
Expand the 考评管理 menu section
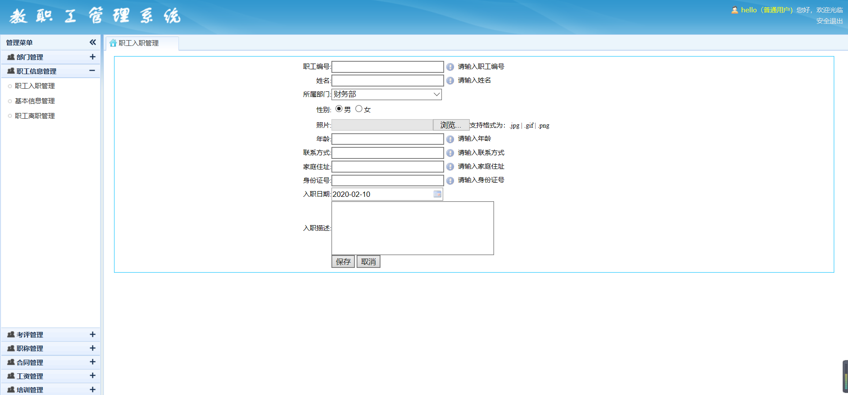[x=92, y=335]
